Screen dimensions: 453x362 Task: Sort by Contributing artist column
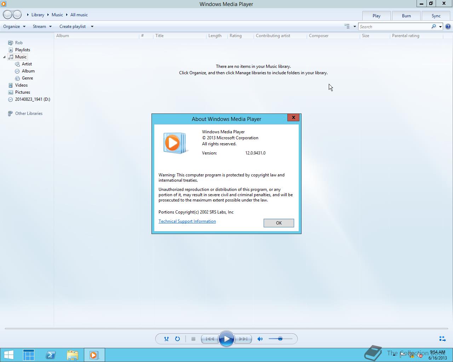click(x=280, y=36)
